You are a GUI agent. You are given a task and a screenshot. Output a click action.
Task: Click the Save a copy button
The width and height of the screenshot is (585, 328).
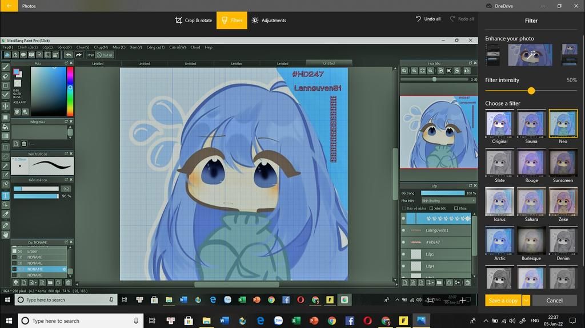pyautogui.click(x=503, y=301)
